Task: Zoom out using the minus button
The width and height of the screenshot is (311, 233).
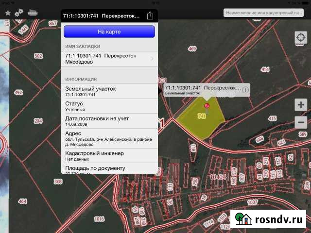Action: click(301, 122)
